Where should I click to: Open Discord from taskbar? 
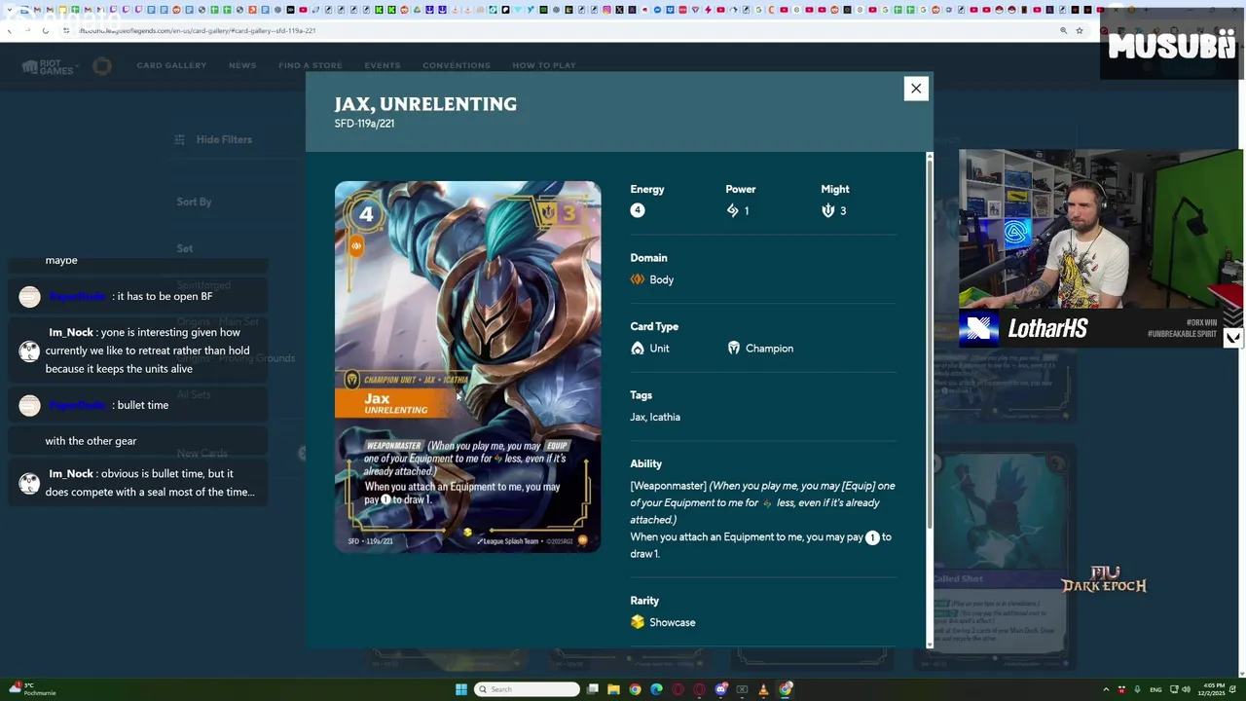click(x=720, y=689)
